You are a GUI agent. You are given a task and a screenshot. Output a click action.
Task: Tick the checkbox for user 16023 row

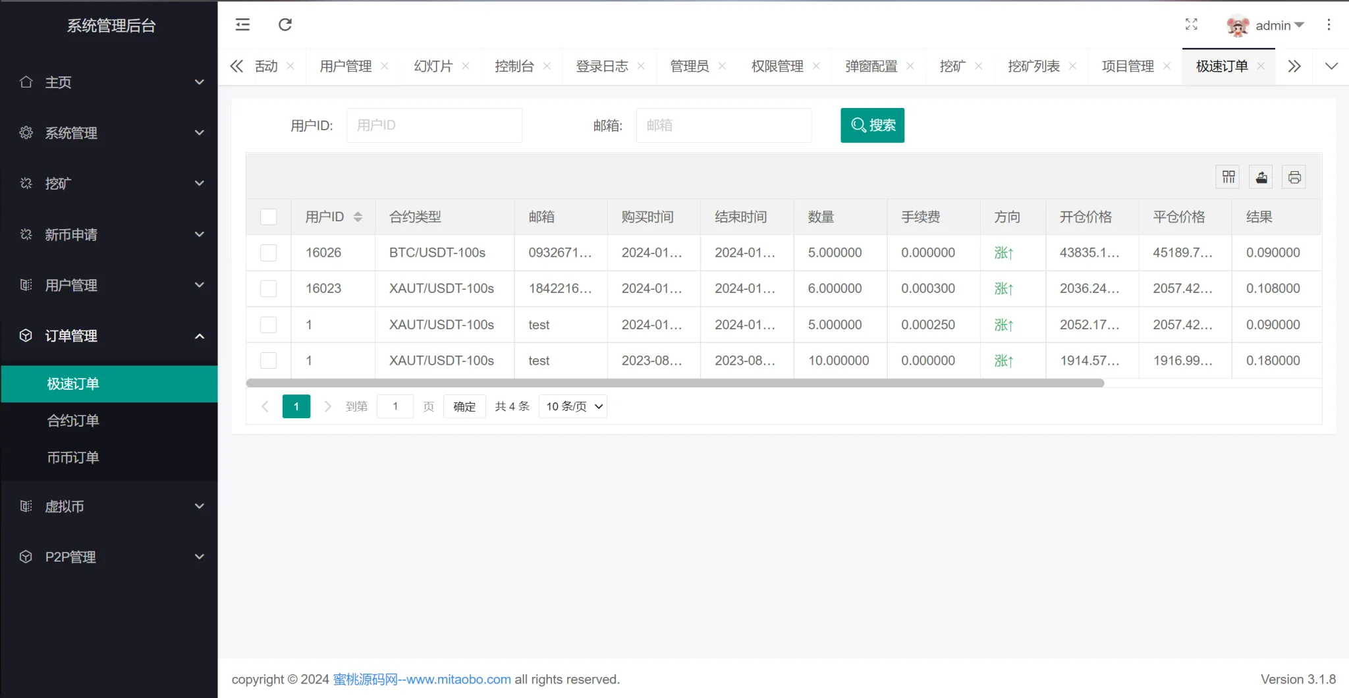click(269, 288)
